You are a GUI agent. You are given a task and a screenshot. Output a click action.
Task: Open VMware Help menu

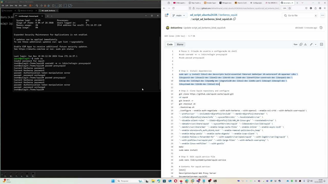tap(25, 5)
